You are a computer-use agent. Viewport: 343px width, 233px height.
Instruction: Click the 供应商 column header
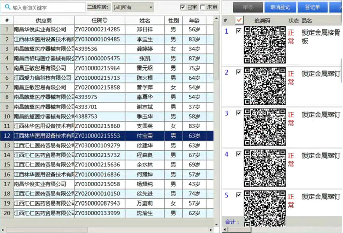pos(44,20)
